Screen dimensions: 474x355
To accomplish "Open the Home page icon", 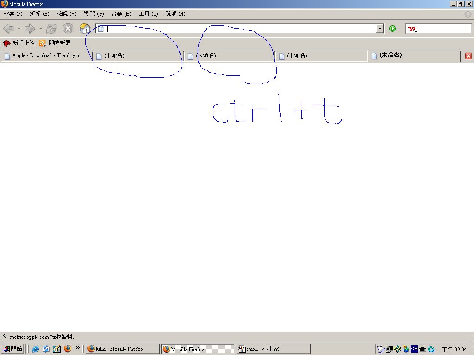I will coord(85,28).
